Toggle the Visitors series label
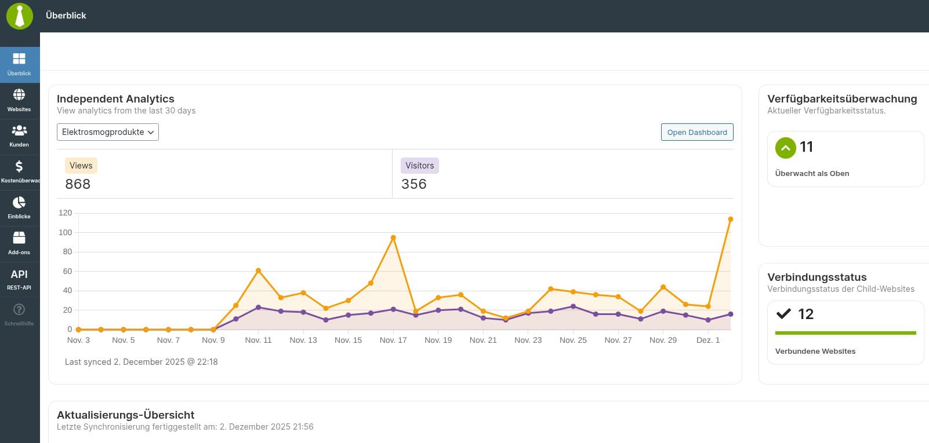The height and width of the screenshot is (443, 929). 419,166
